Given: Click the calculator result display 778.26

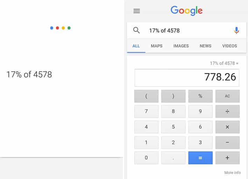Looking at the screenshot, I should point(187,78).
